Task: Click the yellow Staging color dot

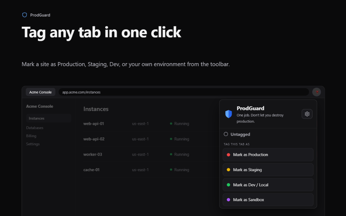Action: 228,170
